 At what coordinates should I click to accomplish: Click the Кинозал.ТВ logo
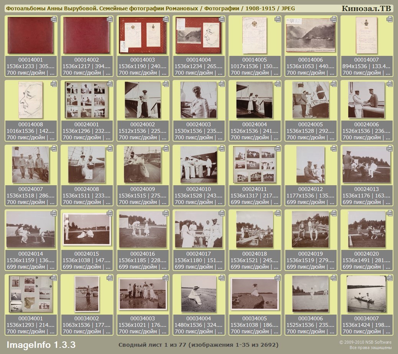366,8
